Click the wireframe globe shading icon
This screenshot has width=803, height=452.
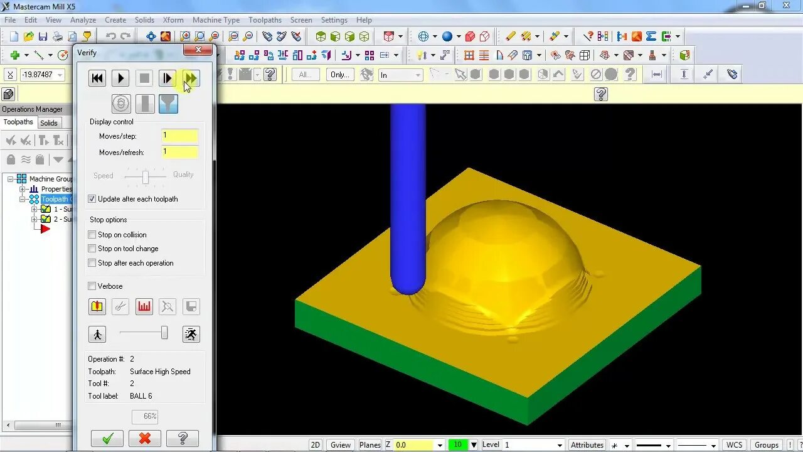pyautogui.click(x=423, y=36)
